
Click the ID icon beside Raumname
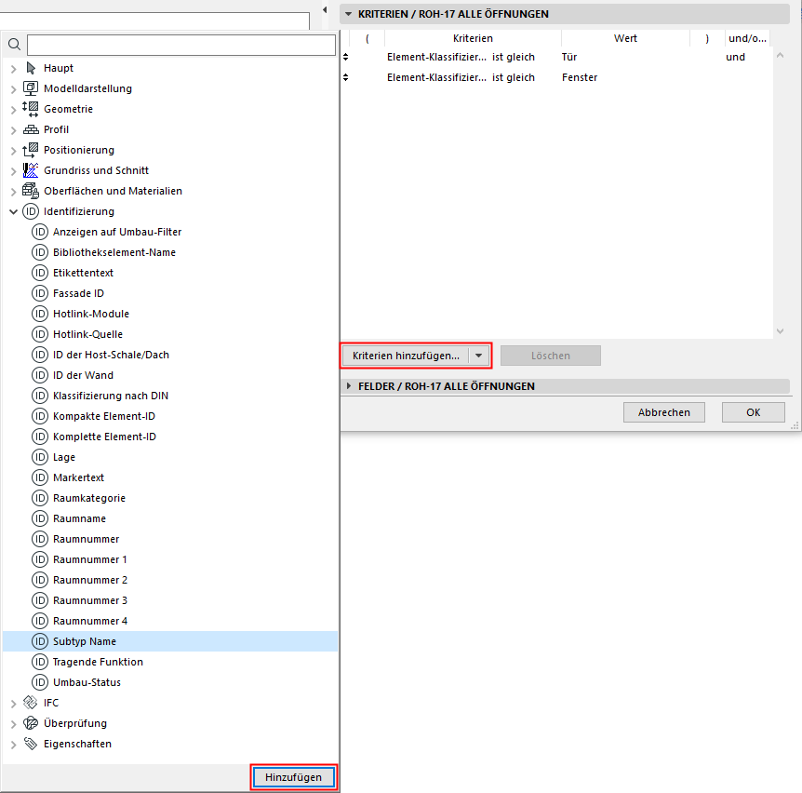40,518
